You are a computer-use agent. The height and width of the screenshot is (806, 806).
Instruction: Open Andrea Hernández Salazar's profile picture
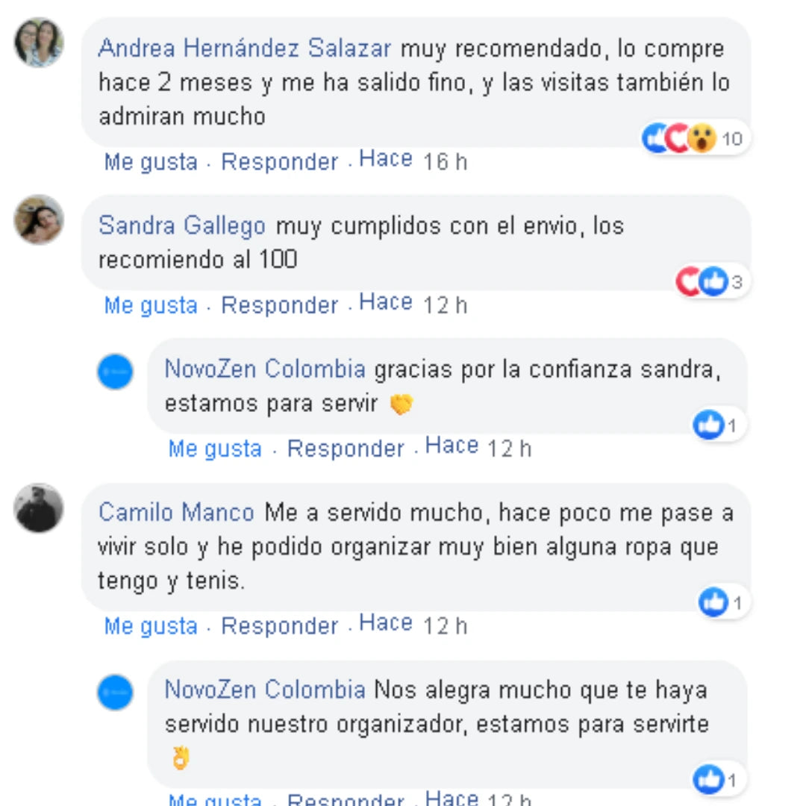coord(39,43)
